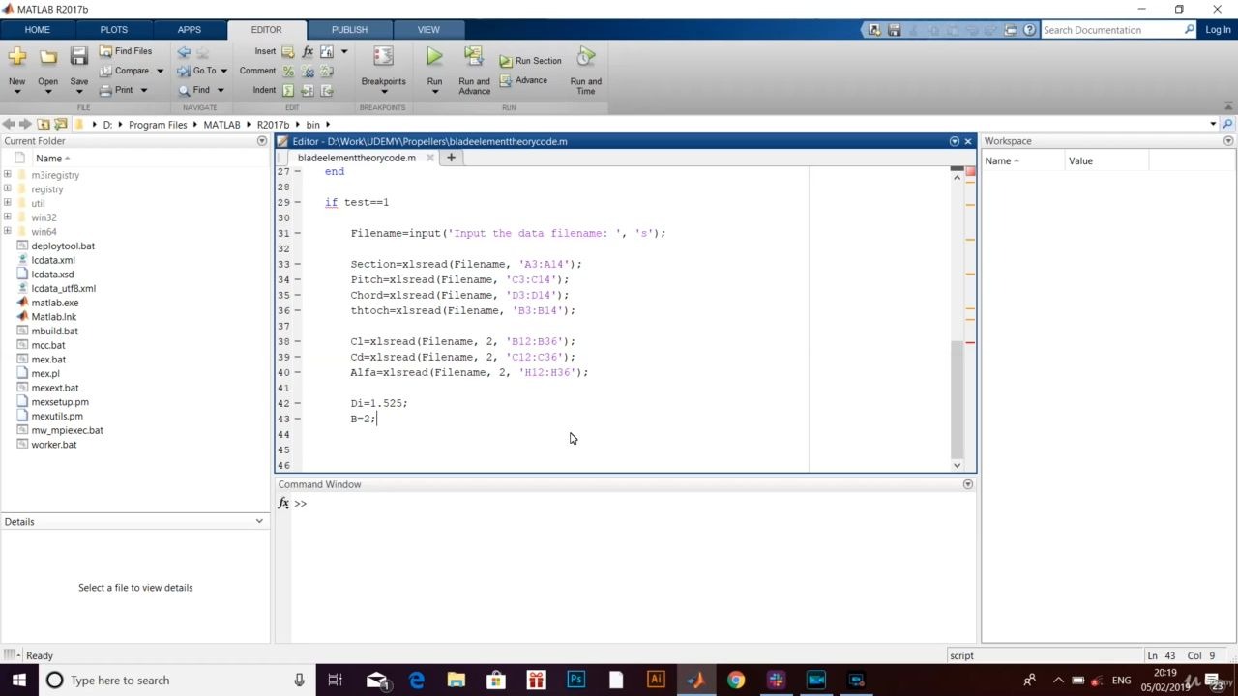The height and width of the screenshot is (696, 1238).
Task: Open Windows Start menu
Action: [18, 680]
